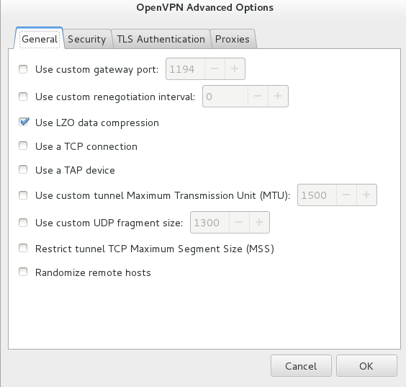Disable LZO data compression

pos(23,123)
